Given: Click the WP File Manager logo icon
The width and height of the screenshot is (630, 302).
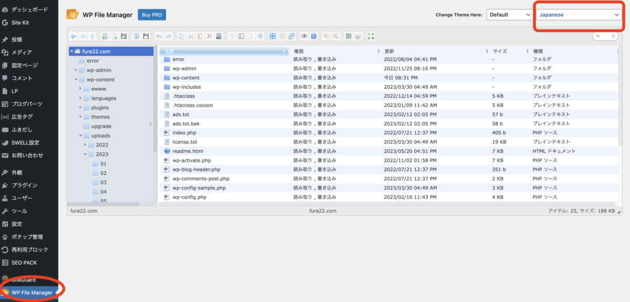Looking at the screenshot, I should point(73,15).
